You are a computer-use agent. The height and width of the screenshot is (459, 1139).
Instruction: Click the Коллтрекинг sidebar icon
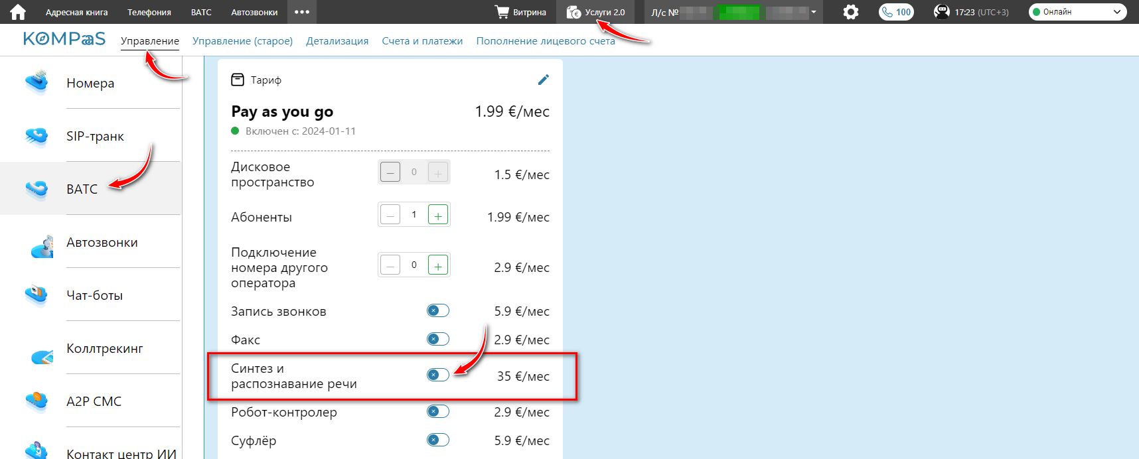click(41, 356)
